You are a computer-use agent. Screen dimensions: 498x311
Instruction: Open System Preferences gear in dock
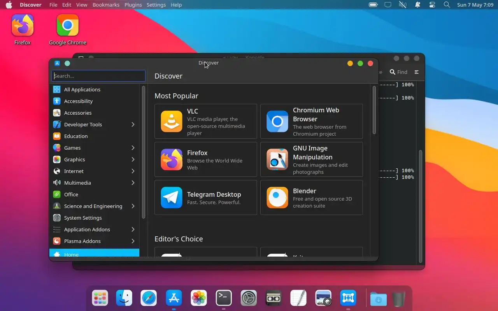249,298
